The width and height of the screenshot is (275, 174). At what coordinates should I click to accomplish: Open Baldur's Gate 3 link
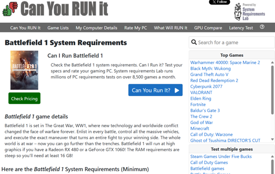(x=205, y=111)
